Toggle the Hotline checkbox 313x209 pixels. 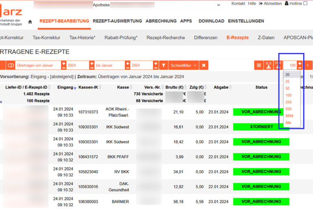coord(305,3)
